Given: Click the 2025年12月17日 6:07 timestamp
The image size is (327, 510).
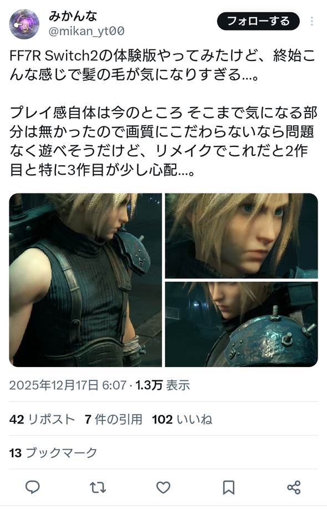Looking at the screenshot, I should click(x=68, y=385).
